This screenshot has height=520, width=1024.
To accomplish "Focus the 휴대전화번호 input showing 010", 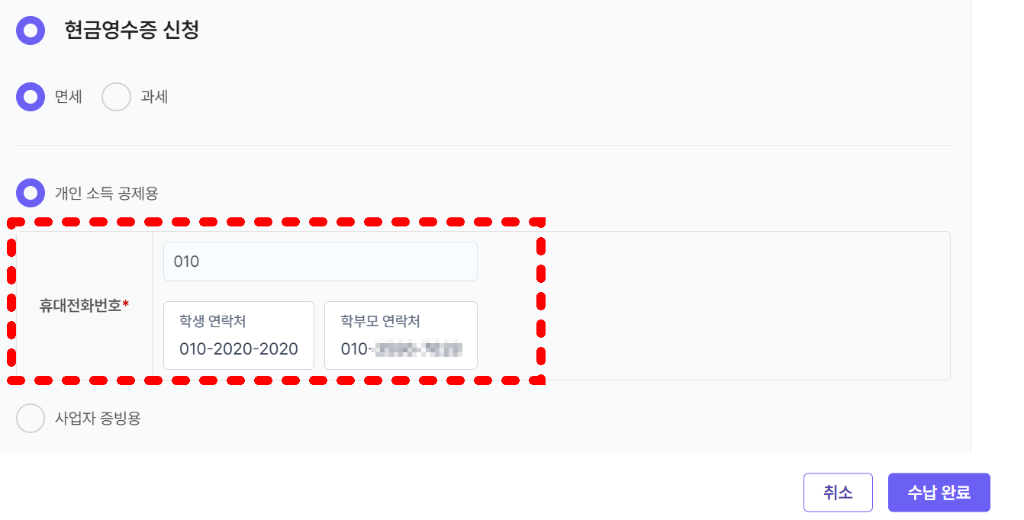I will coord(320,262).
